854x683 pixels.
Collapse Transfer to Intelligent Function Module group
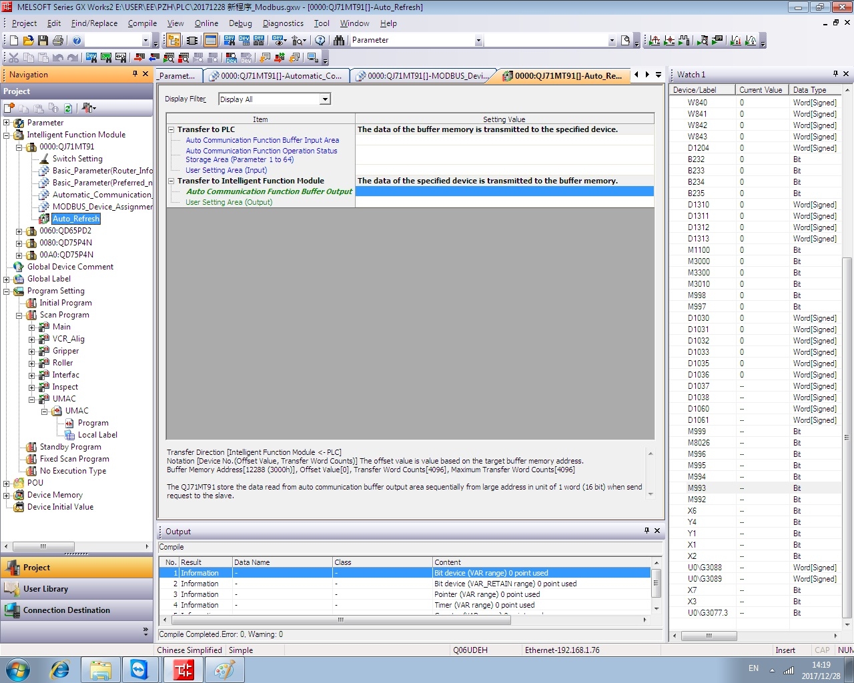[171, 181]
